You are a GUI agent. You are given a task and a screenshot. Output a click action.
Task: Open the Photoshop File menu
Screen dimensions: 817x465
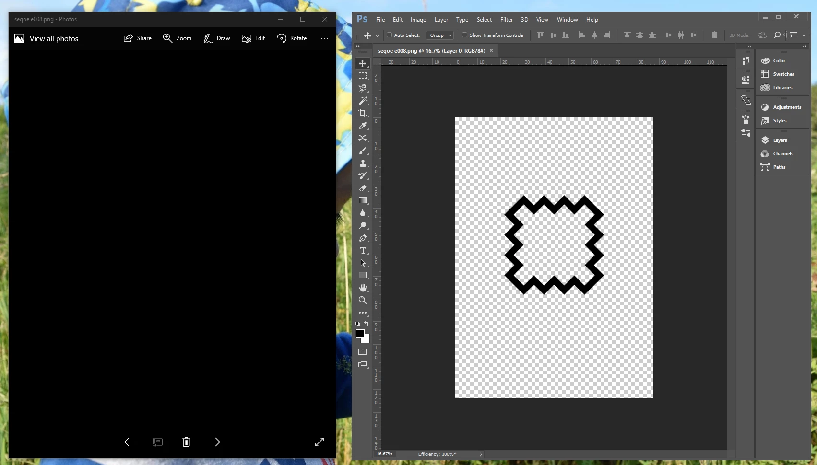pyautogui.click(x=380, y=20)
